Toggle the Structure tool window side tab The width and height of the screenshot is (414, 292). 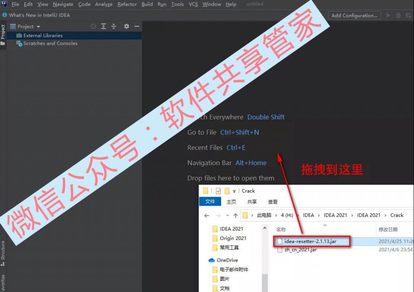(x=3, y=253)
